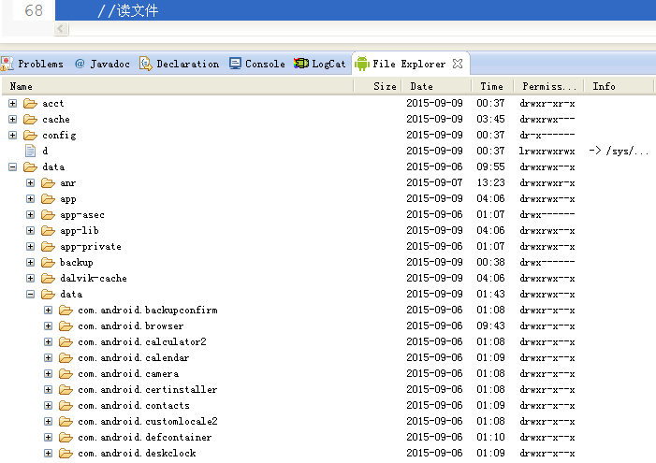
Task: Select com.android.calculator2 row name
Action: [142, 342]
